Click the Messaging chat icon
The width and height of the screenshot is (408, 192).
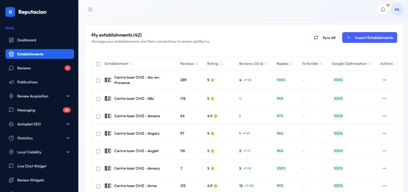click(x=11, y=110)
